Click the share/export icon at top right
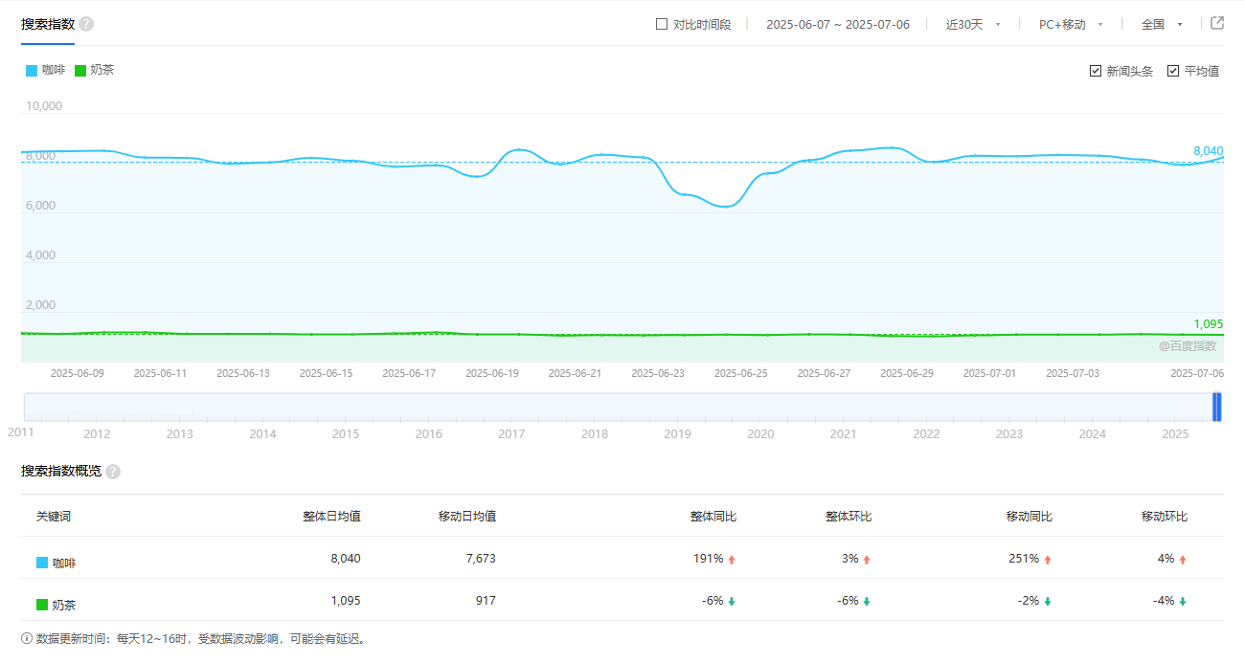 (1217, 24)
